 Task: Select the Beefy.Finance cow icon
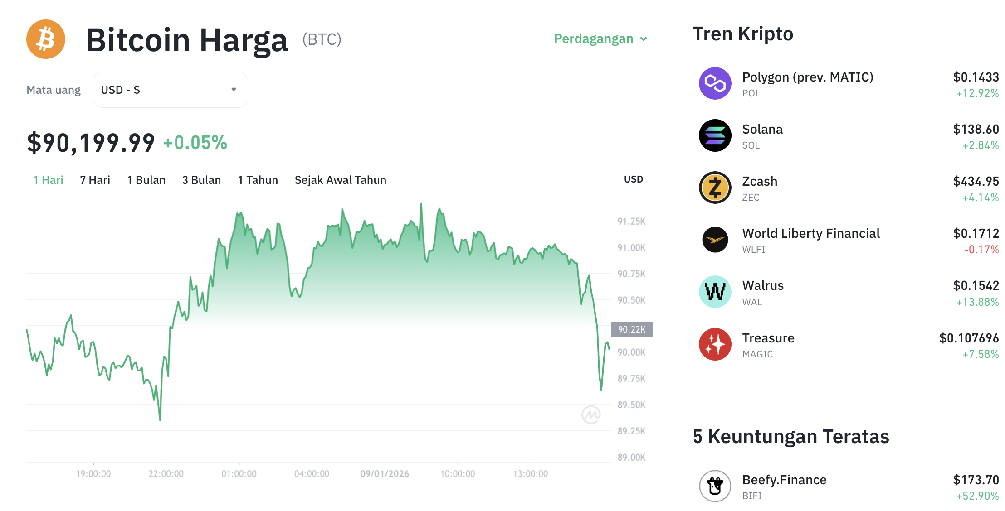point(715,485)
